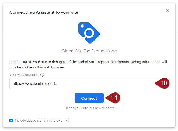The width and height of the screenshot is (178, 131).
Task: Toggle the Include debug signal checkbox
Action: (x=11, y=121)
